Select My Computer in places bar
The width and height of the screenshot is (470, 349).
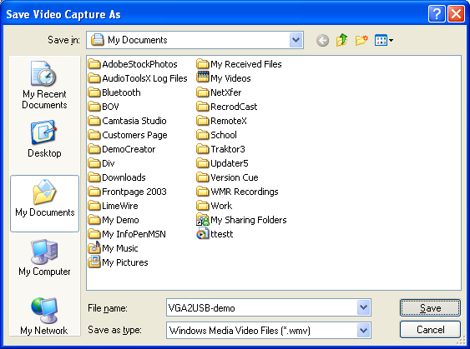coord(44,257)
